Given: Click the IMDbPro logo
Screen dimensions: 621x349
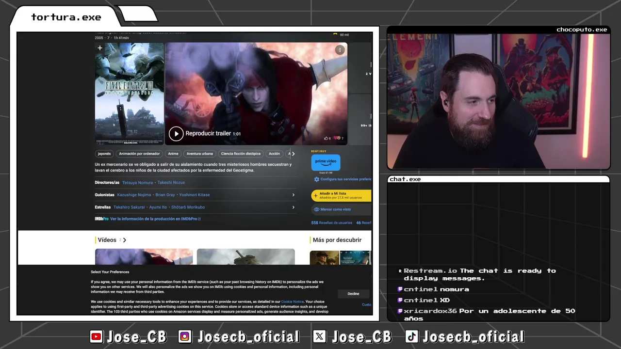Looking at the screenshot, I should 101,219.
